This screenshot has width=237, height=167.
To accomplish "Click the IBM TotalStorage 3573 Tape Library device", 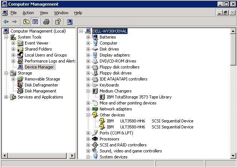I will 139,97.
